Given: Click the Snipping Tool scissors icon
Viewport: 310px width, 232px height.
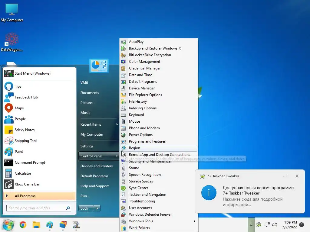Looking at the screenshot, I should [9, 141].
